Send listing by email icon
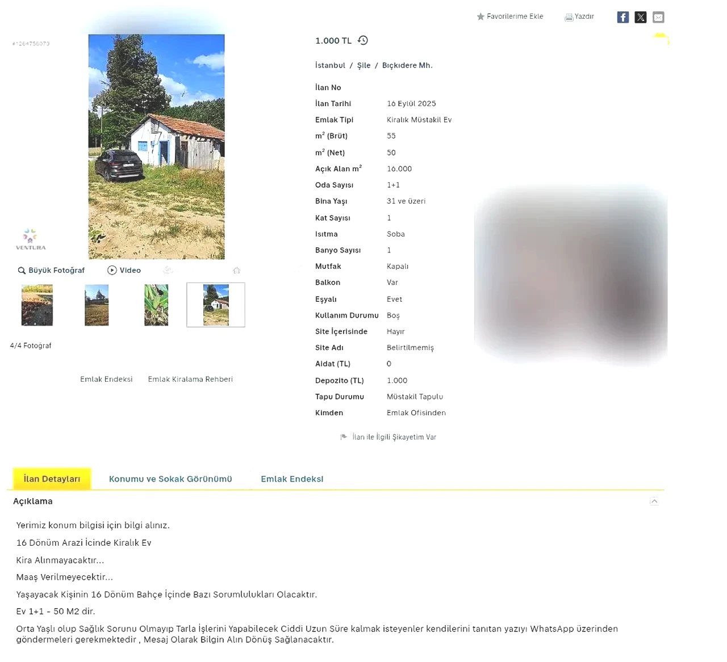 coord(658,17)
